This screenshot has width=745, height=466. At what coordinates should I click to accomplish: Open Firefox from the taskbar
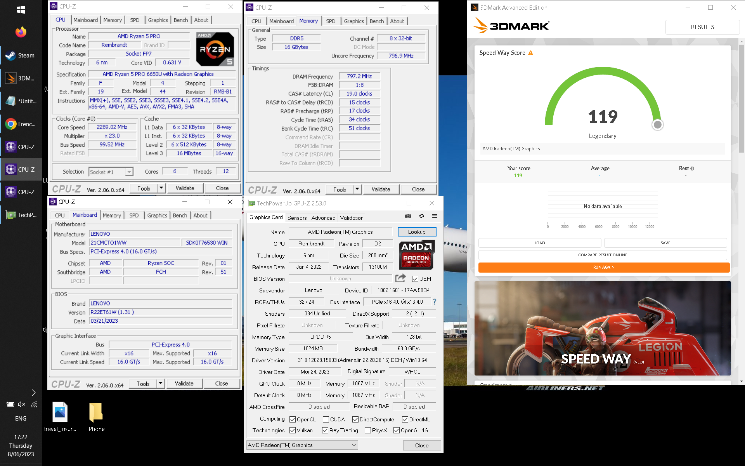pyautogui.click(x=21, y=32)
